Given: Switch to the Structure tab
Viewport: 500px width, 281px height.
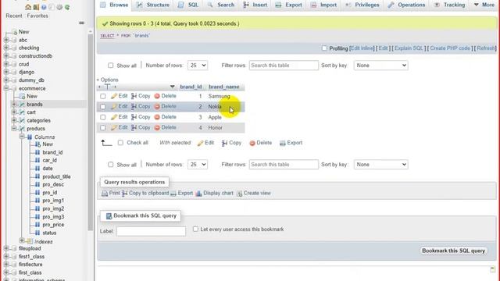Looking at the screenshot, I should pos(153,5).
